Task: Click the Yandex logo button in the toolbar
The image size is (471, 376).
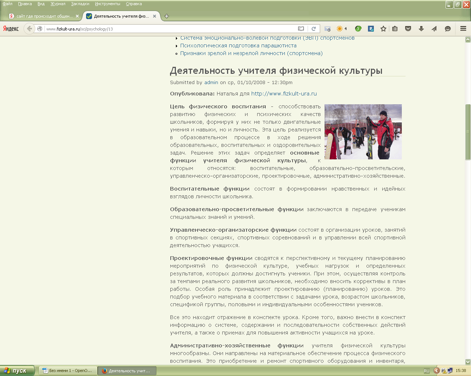Action: [11, 29]
